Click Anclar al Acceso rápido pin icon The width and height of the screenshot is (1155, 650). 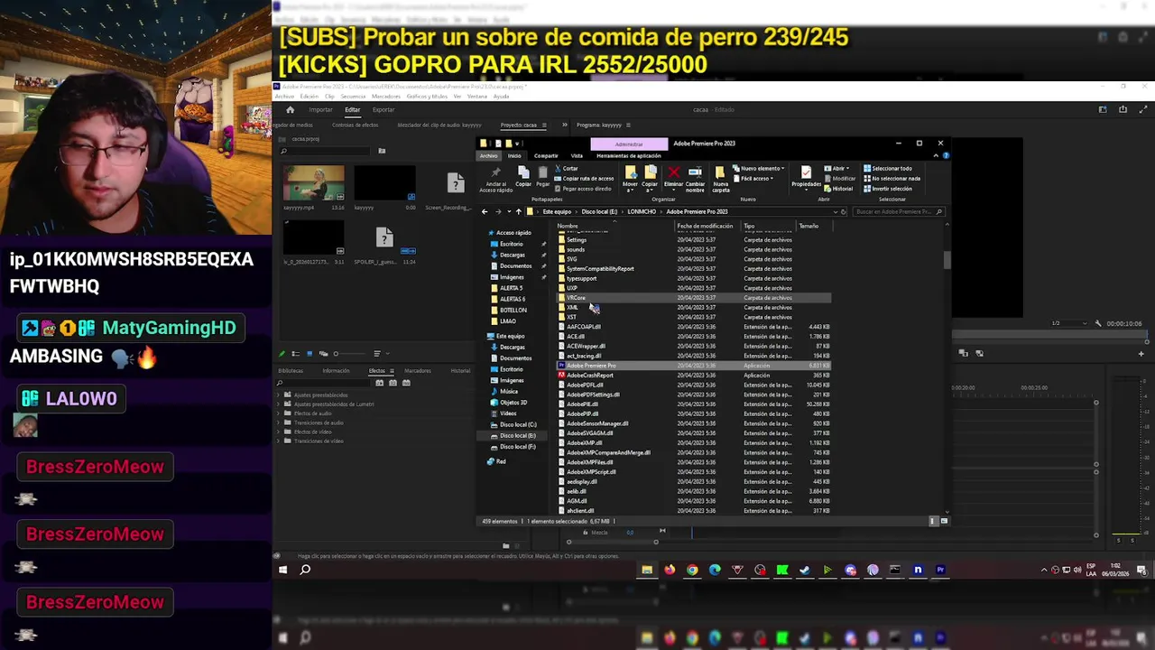(x=495, y=172)
